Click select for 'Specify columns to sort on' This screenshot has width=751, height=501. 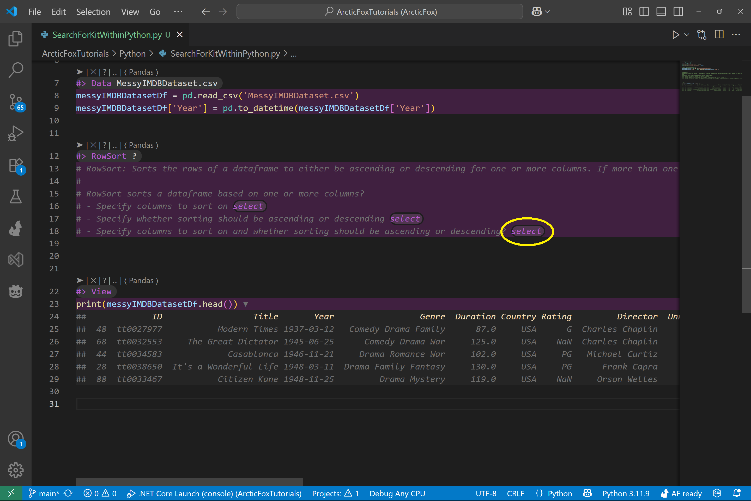[x=248, y=206]
